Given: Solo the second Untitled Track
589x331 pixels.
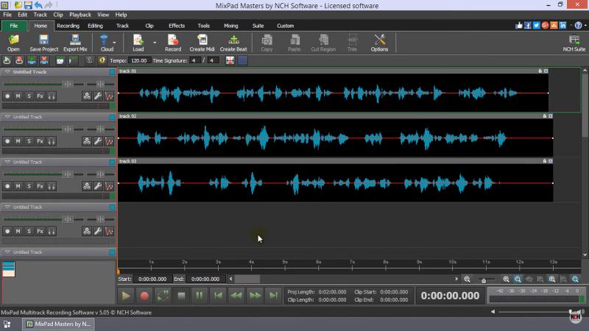Looking at the screenshot, I should click(x=29, y=141).
